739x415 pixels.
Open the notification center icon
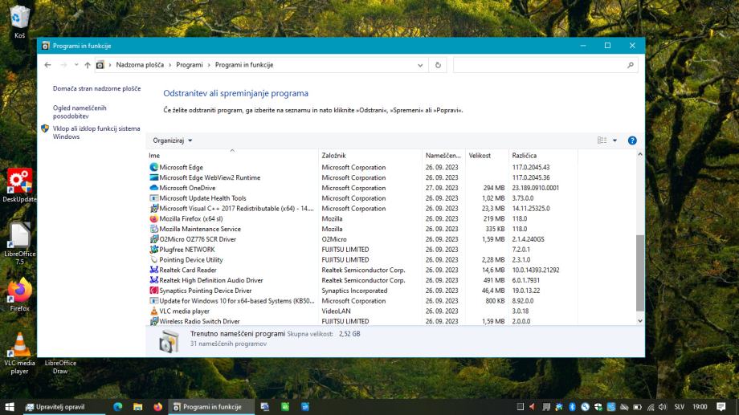pyautogui.click(x=721, y=407)
